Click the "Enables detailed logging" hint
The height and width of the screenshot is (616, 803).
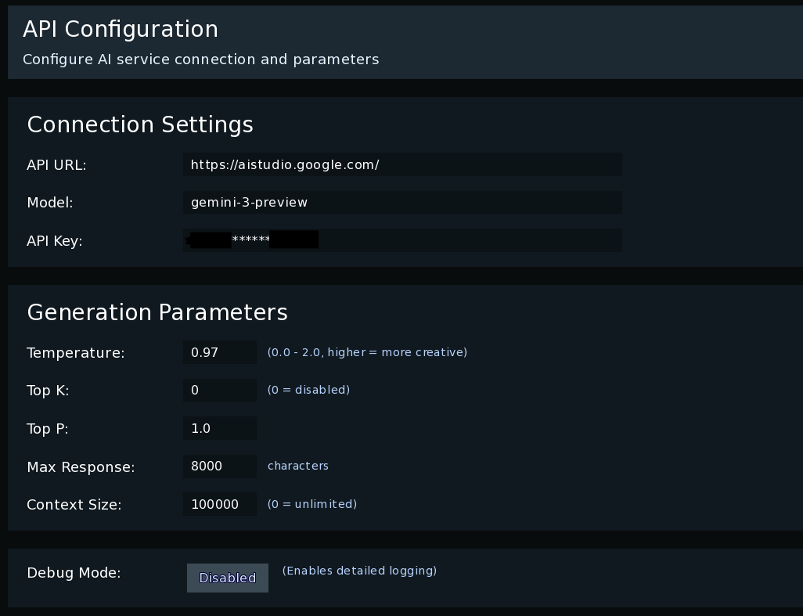[359, 571]
